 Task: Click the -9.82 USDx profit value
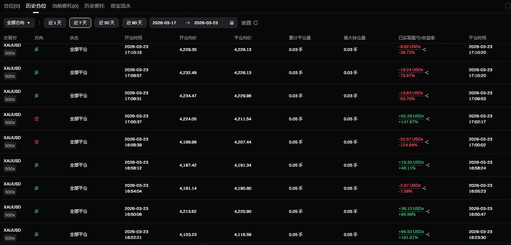[409, 47]
